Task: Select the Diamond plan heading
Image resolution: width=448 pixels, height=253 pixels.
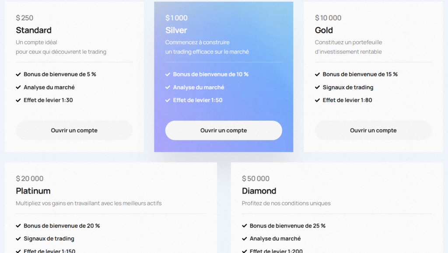Action: (259, 191)
